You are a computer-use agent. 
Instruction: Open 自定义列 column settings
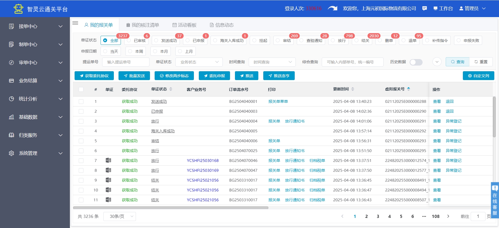click(478, 76)
